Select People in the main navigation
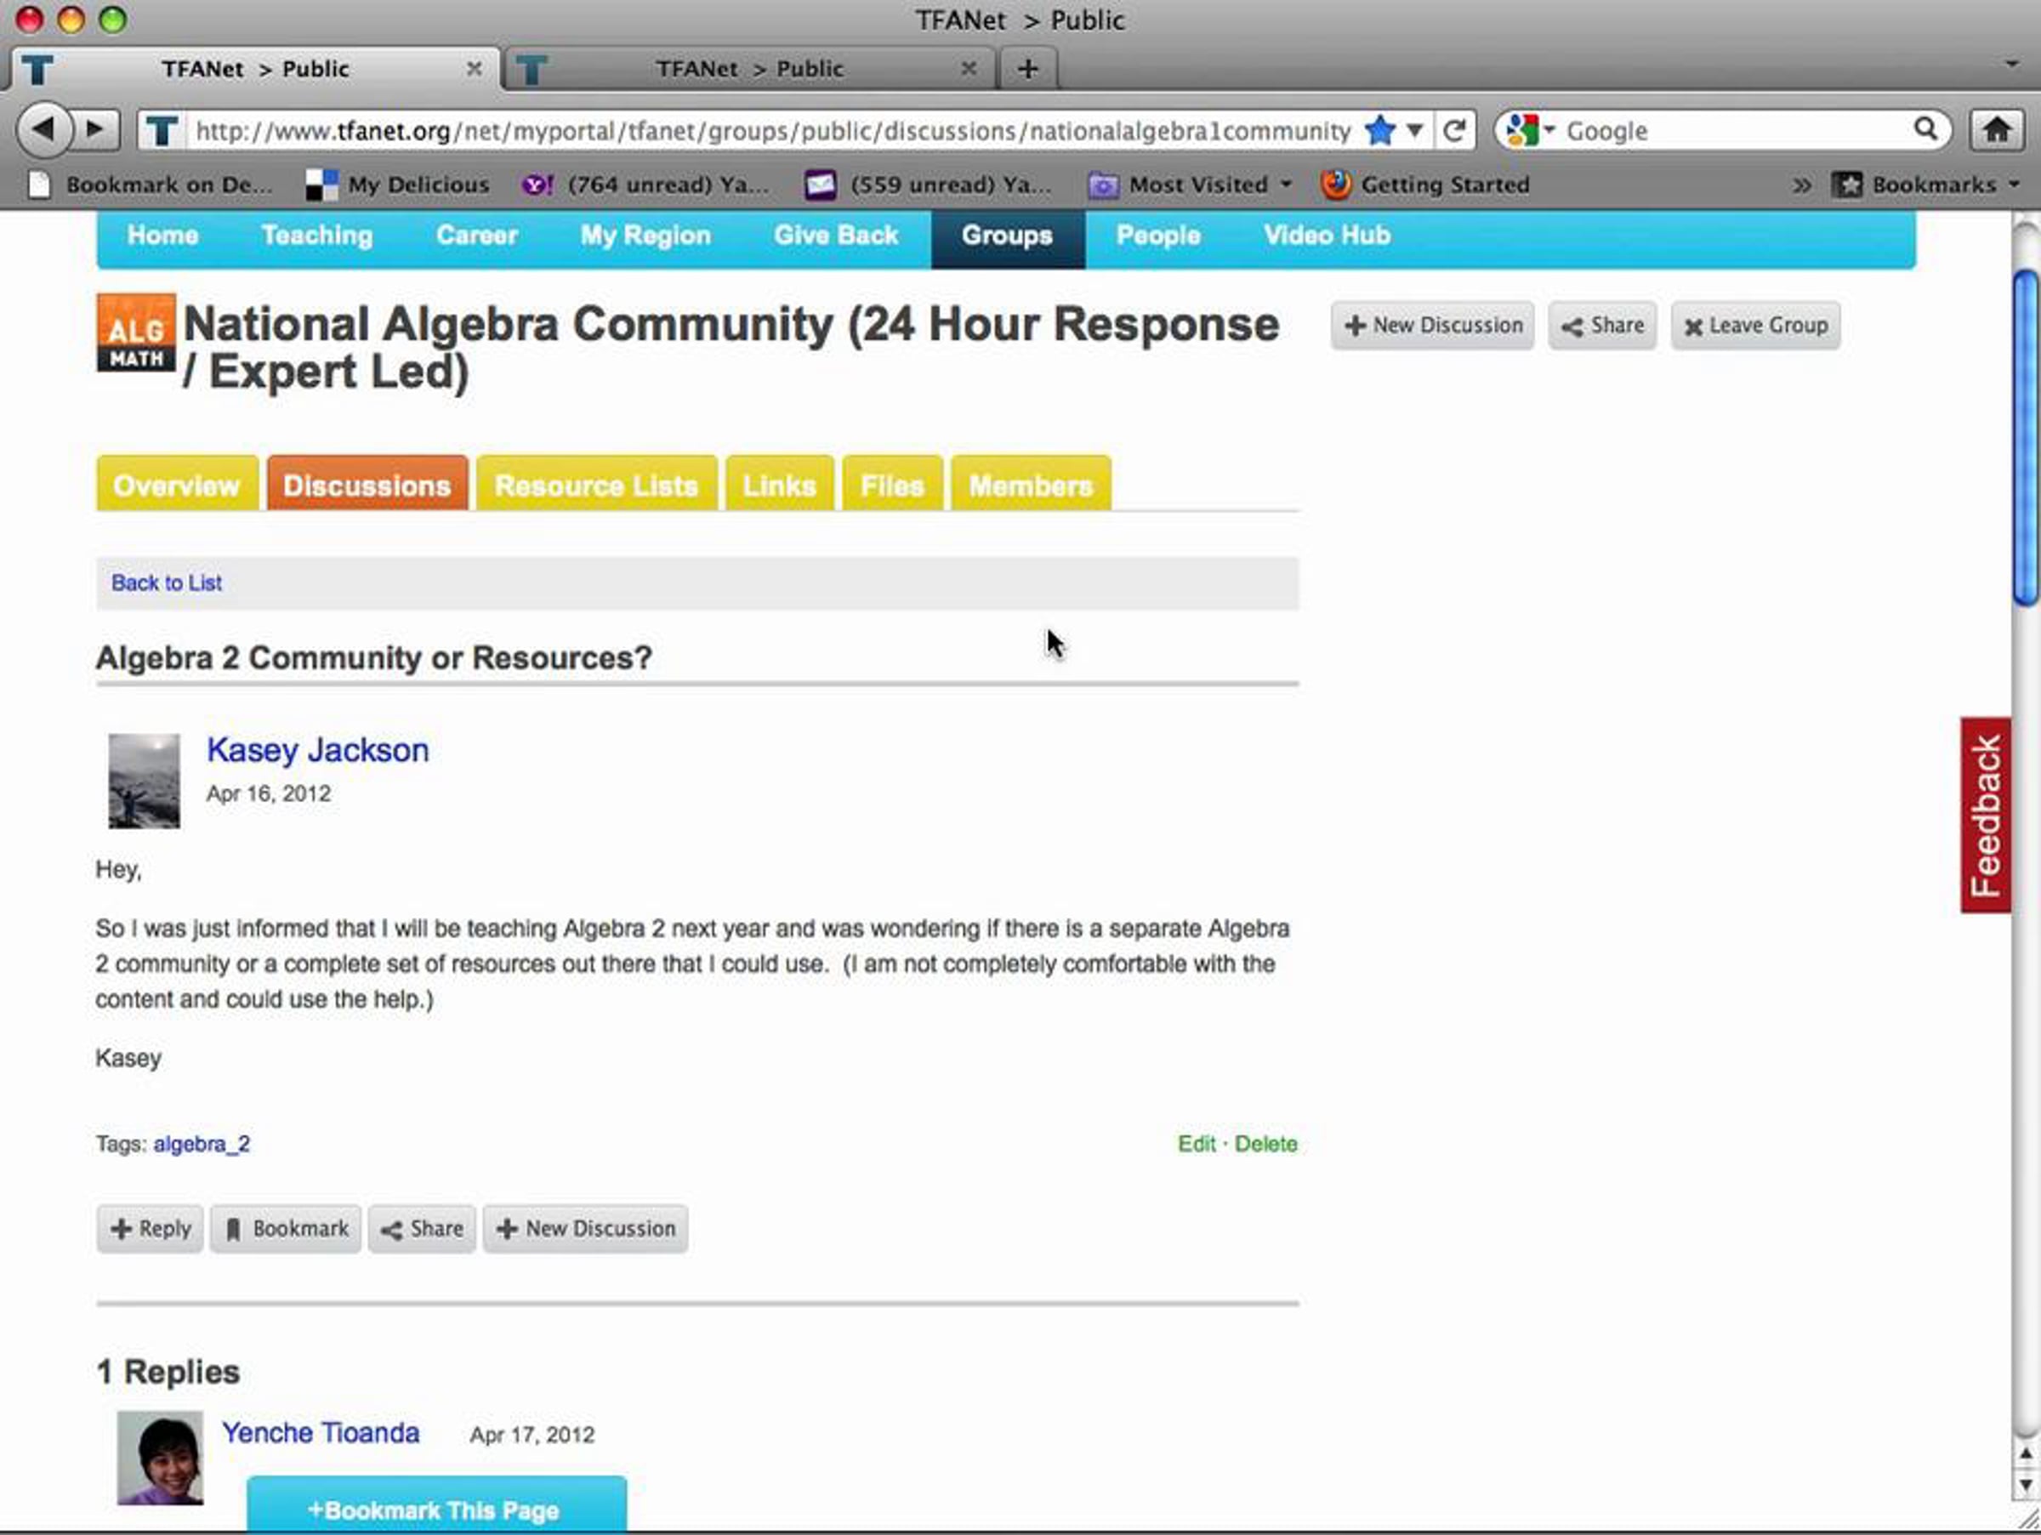This screenshot has height=1535, width=2041. tap(1157, 236)
